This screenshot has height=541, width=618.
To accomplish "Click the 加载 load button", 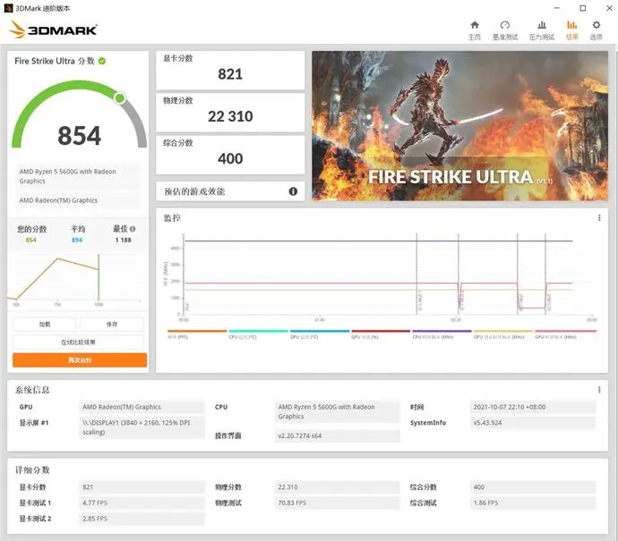I will [45, 325].
